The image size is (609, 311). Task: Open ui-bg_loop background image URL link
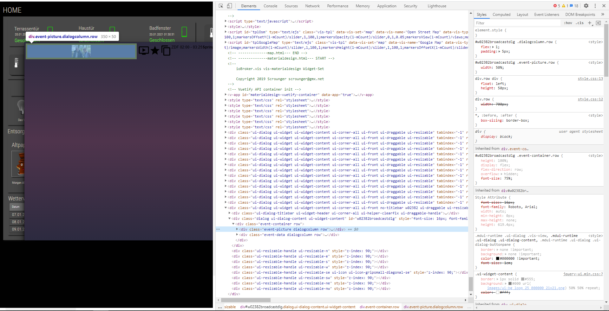[x=527, y=288]
